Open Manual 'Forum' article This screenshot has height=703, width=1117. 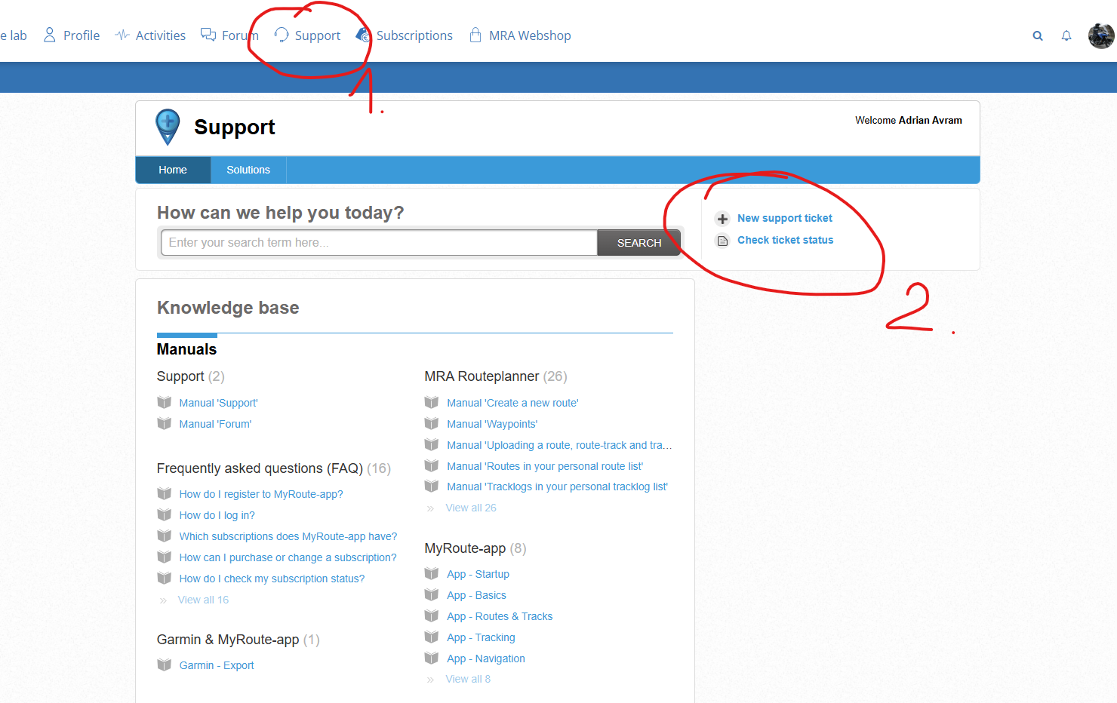pos(216,424)
